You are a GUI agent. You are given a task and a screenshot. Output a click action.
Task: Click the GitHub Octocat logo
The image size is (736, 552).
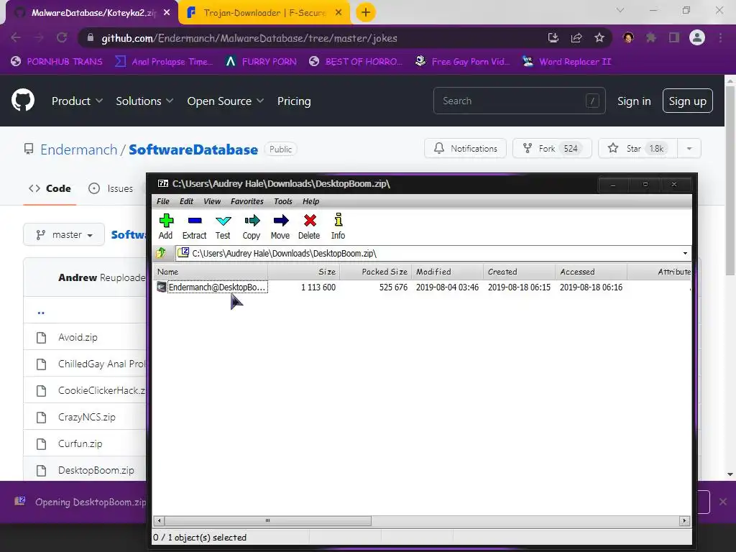[23, 100]
